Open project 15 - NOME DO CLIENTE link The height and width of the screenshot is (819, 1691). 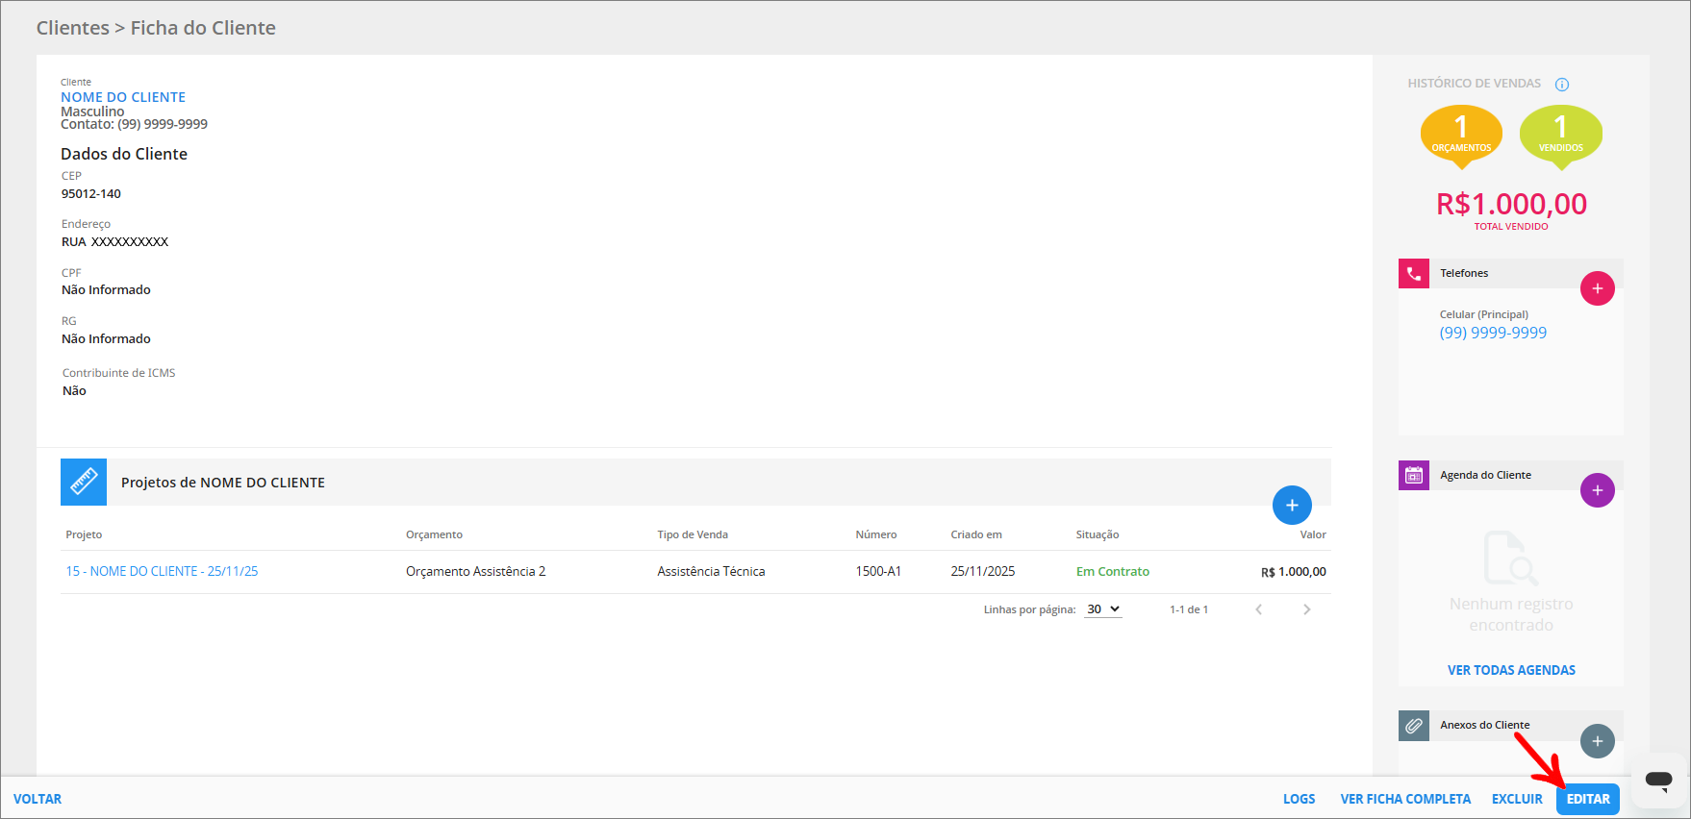(x=162, y=571)
